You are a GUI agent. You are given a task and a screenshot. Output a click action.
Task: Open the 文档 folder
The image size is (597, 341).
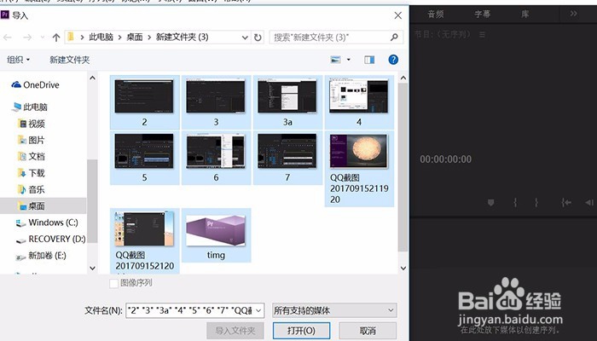point(32,156)
